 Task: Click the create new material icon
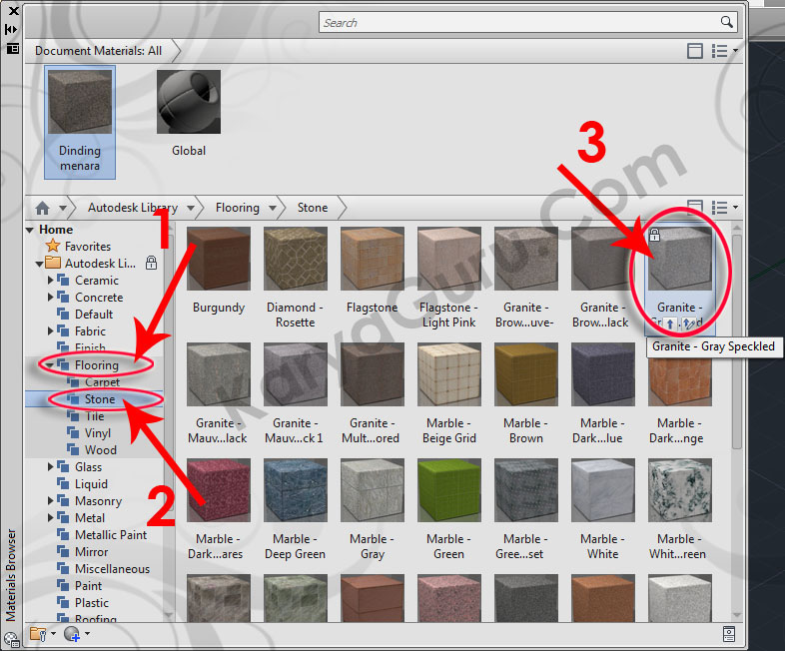click(x=71, y=634)
